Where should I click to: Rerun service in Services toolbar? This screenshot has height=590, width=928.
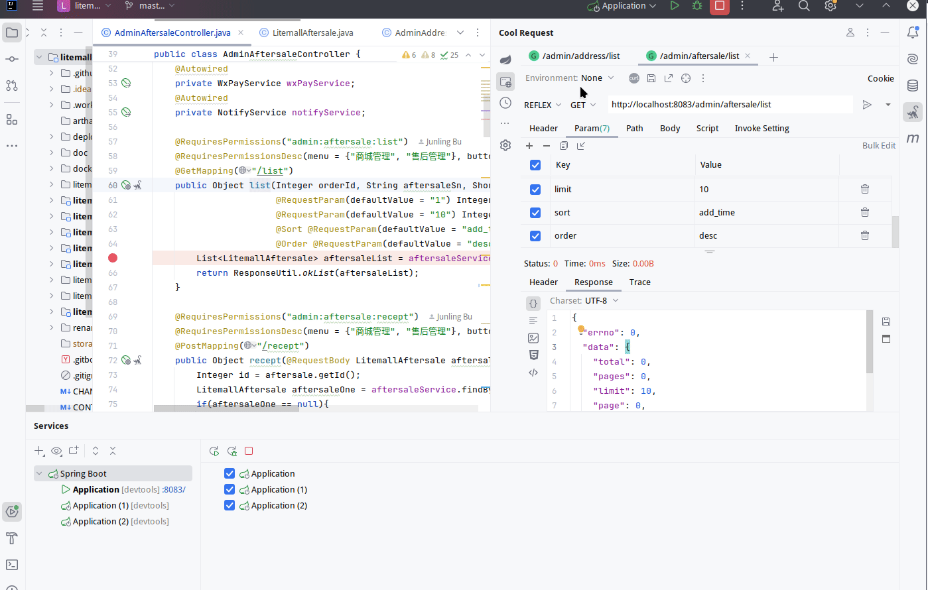coord(214,451)
